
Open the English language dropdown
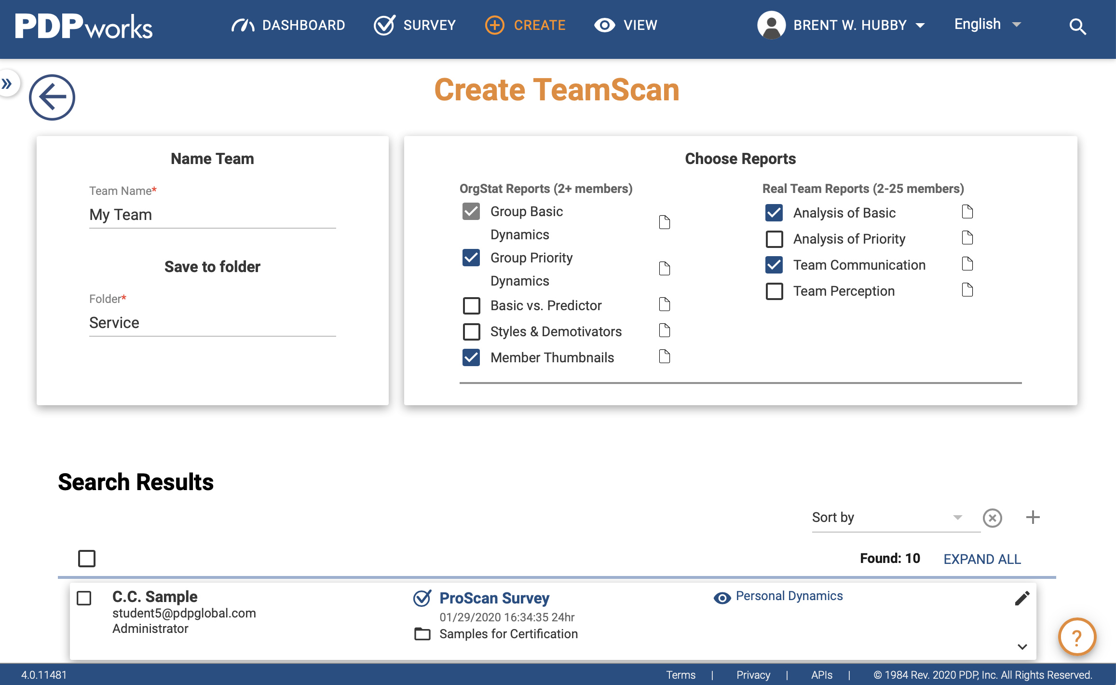987,25
